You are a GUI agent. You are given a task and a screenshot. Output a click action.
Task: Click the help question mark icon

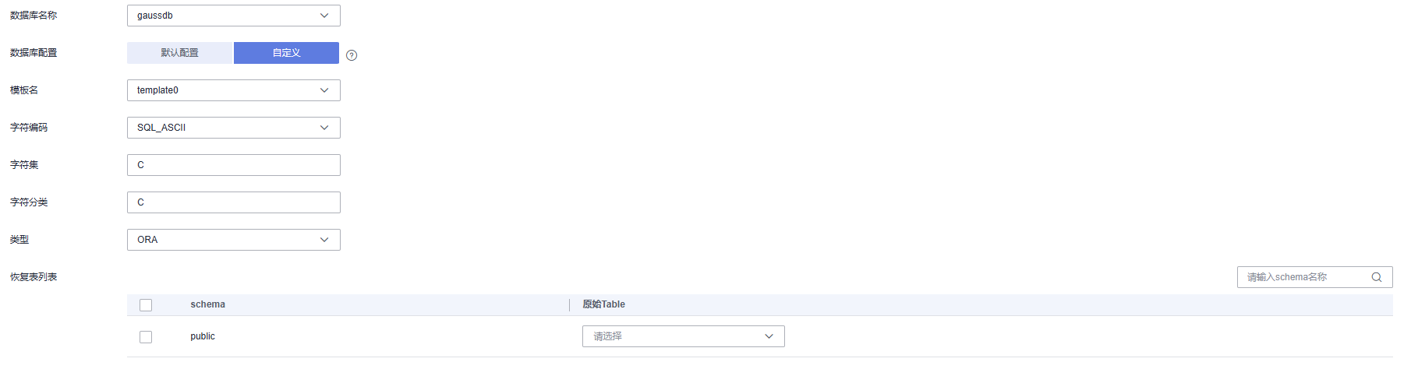coord(352,55)
